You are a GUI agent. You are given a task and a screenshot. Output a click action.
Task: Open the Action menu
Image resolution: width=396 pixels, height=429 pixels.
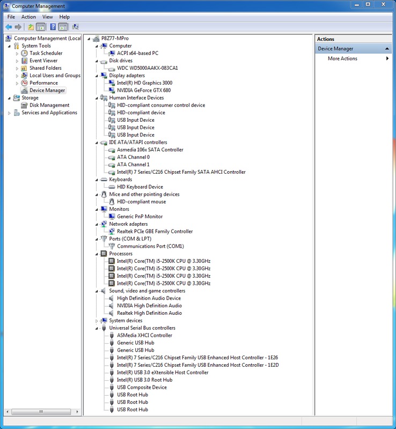click(x=28, y=17)
